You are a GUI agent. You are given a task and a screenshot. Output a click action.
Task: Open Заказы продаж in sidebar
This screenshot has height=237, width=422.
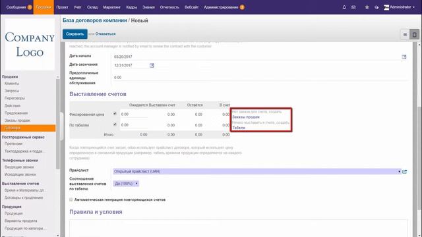tap(17, 120)
